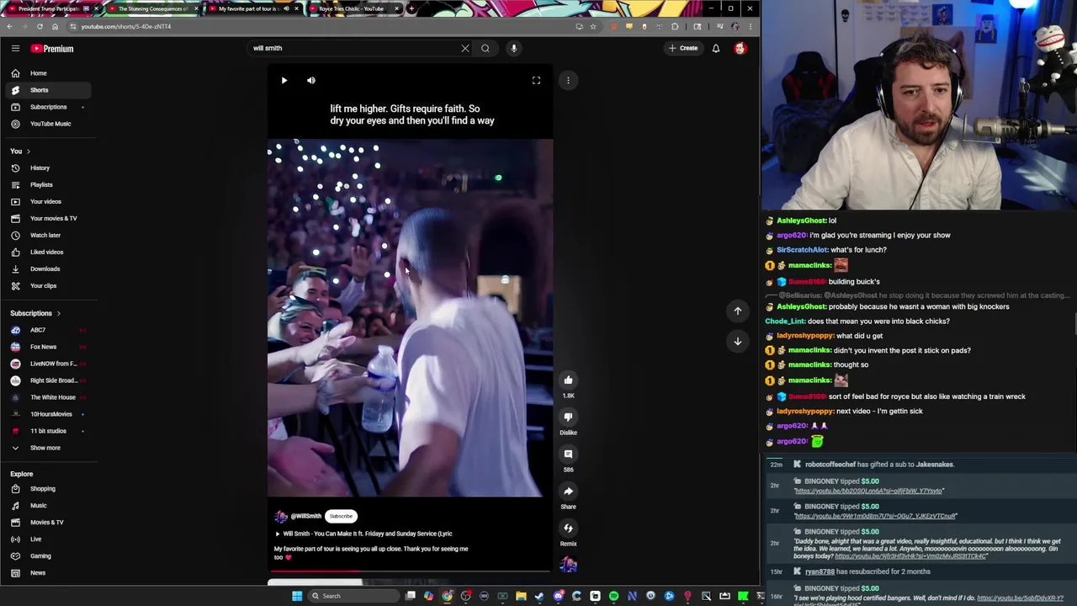
Task: Click the YouTube Premium logo
Action: tap(53, 49)
